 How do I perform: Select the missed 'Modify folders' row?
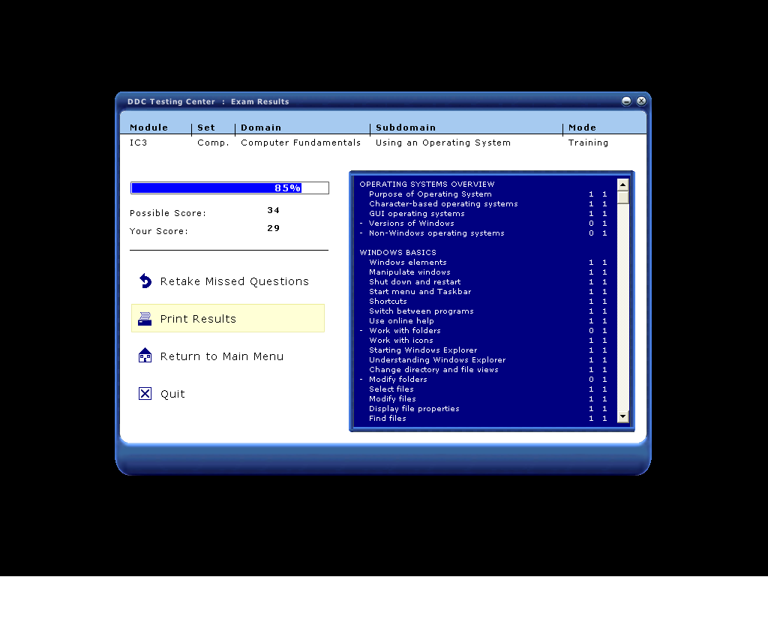coord(484,379)
